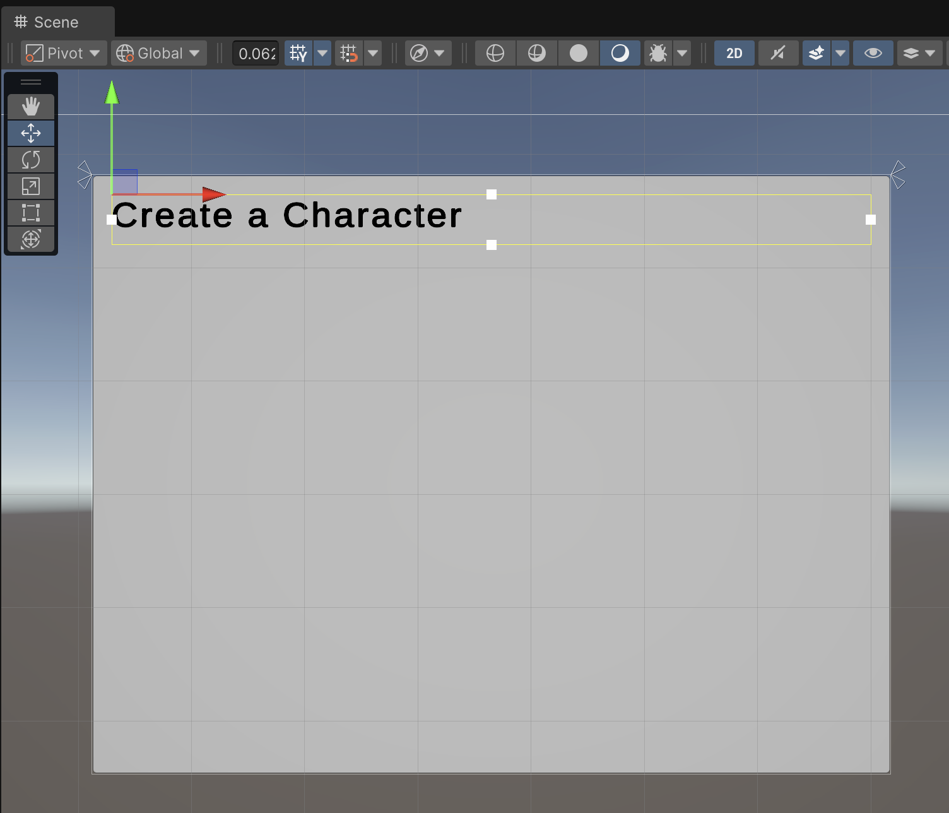Select the Transform tool

tap(30, 239)
